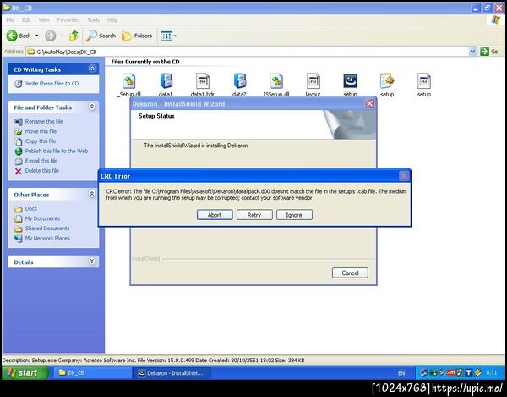This screenshot has height=397, width=507.
Task: Toggle the Folders pane button
Action: (137, 36)
